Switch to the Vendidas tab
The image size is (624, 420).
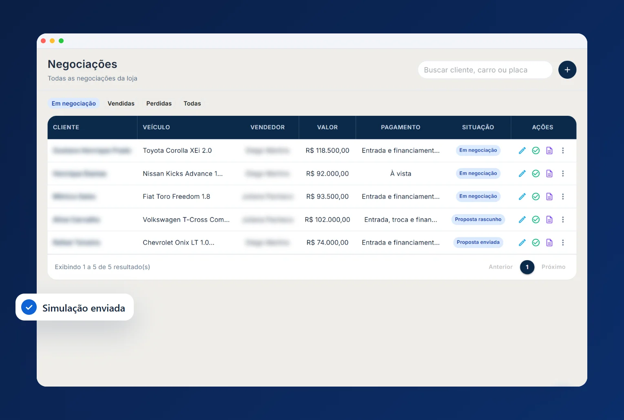121,104
